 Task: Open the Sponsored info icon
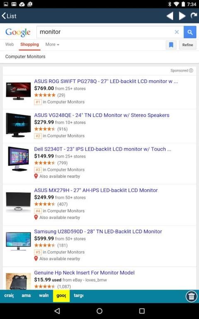(191, 71)
